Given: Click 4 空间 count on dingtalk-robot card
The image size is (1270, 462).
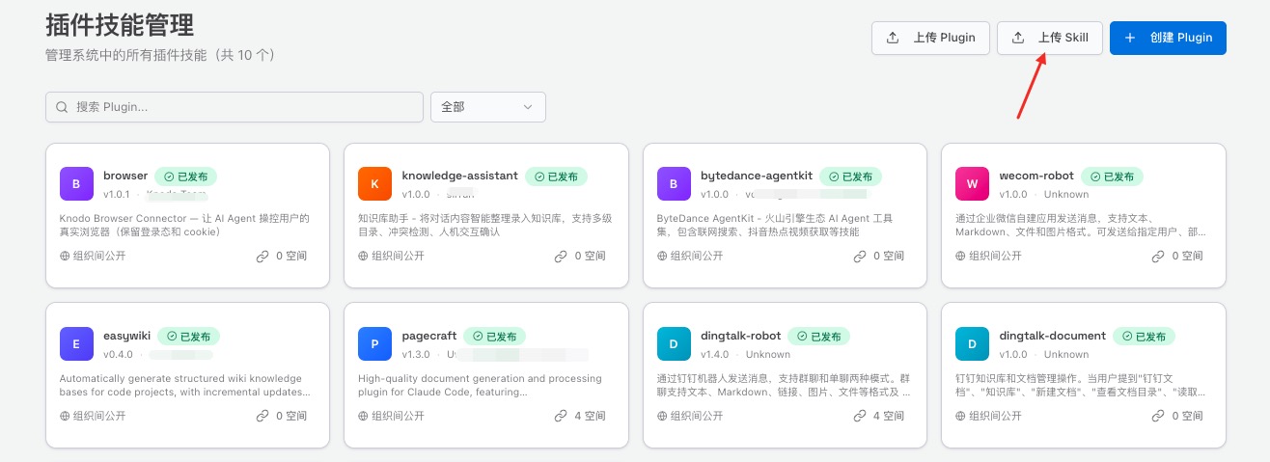Looking at the screenshot, I should (x=889, y=416).
